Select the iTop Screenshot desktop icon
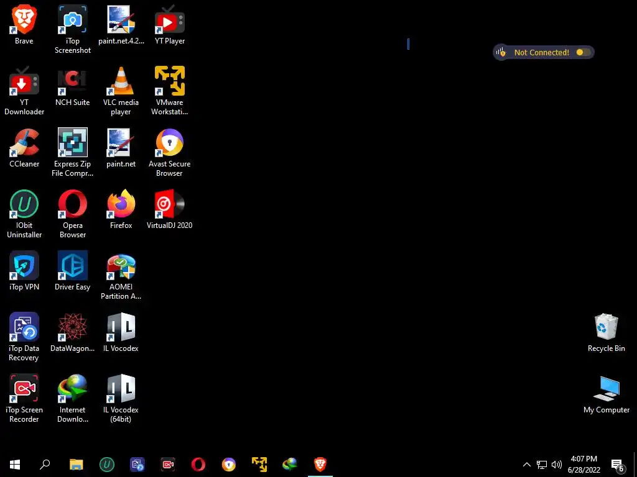The height and width of the screenshot is (477, 637). [x=73, y=29]
